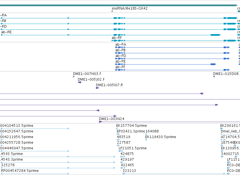This screenshot has height=175, width=240.
Task: Click the ab-RE transcript label
Action: pos(6,32)
